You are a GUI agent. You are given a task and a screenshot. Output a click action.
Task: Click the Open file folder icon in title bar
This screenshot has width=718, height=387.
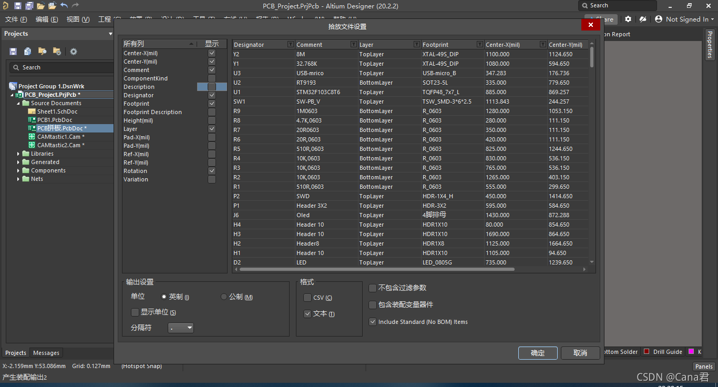pos(40,6)
